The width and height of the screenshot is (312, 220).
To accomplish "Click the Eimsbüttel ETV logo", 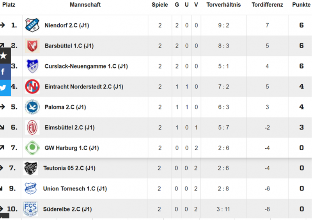I will [x=32, y=127].
